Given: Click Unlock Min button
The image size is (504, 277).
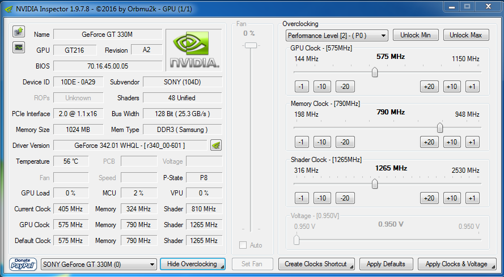Looking at the screenshot, I should click(x=416, y=35).
